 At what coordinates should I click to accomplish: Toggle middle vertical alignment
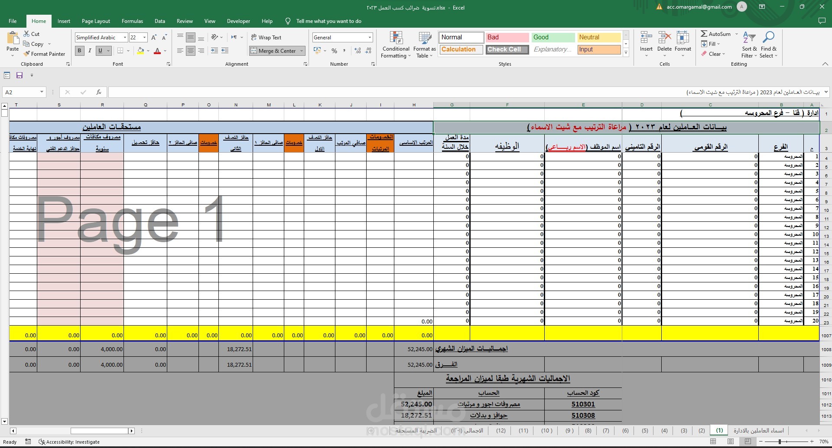point(191,38)
